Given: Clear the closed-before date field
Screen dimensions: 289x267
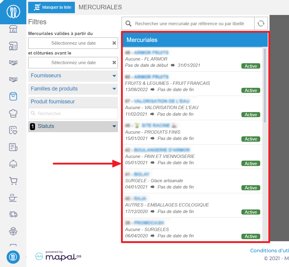Looking at the screenshot, I should [x=114, y=63].
